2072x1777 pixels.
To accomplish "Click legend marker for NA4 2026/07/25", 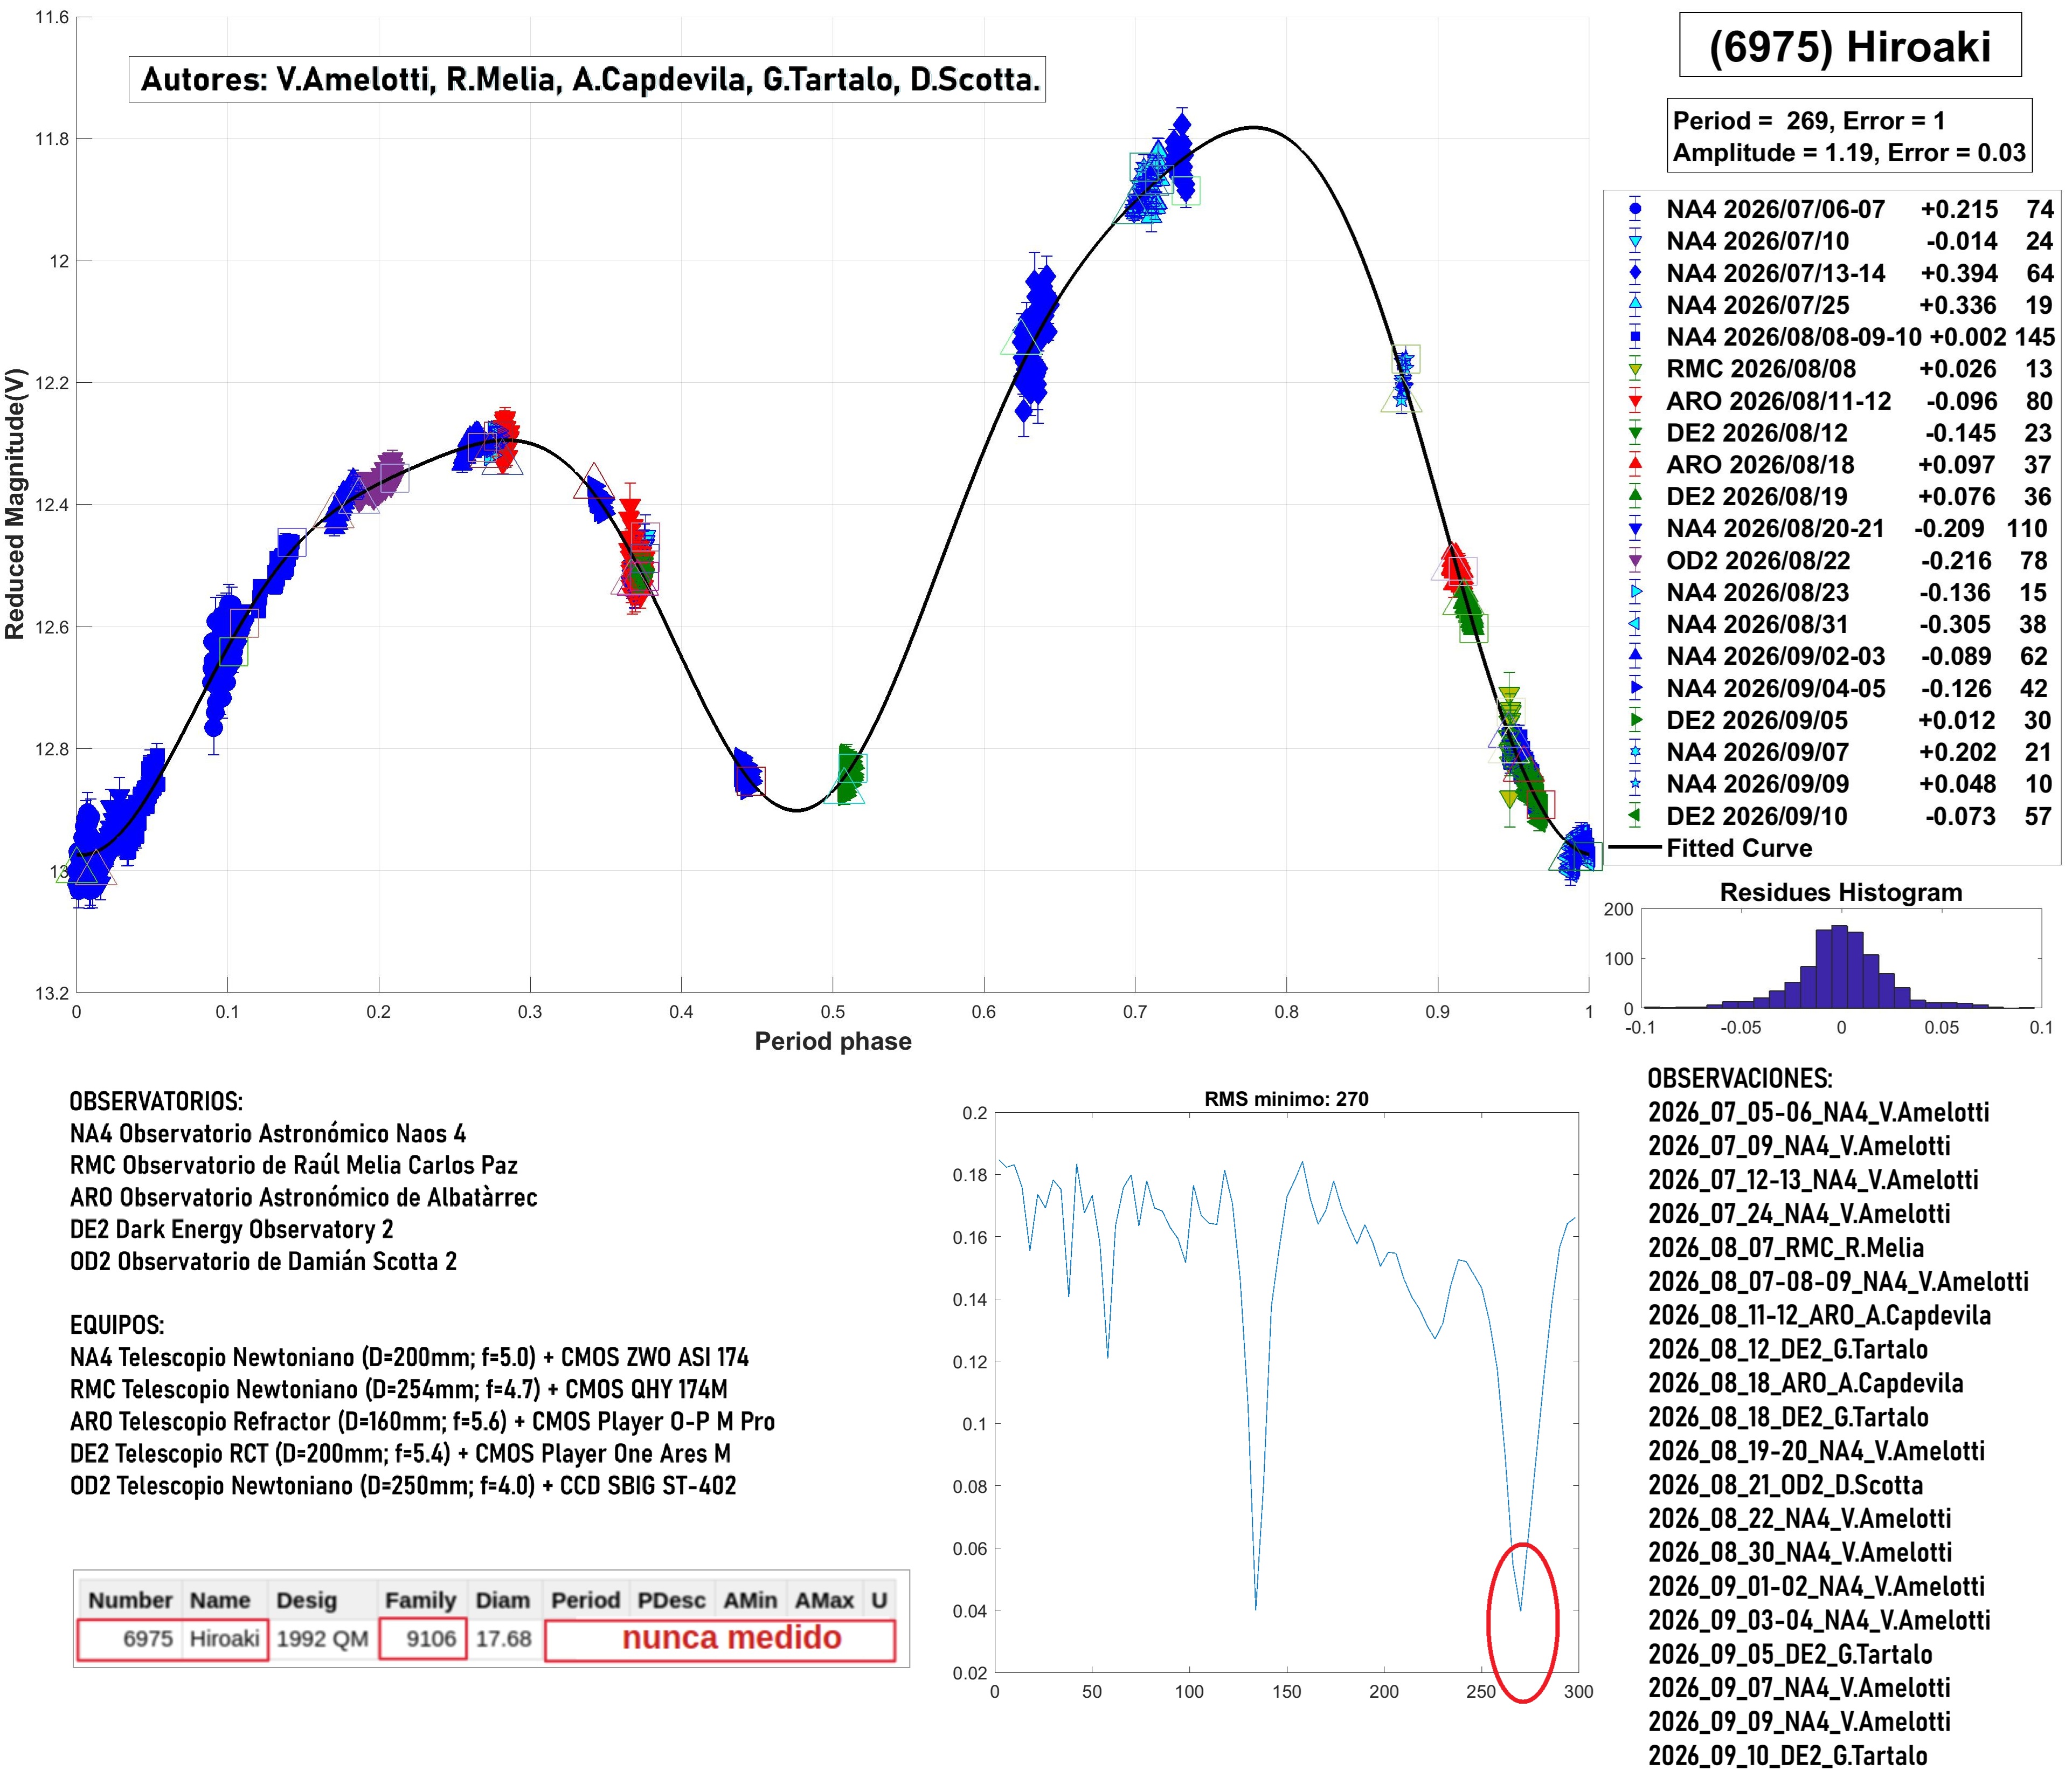I will point(1635,305).
